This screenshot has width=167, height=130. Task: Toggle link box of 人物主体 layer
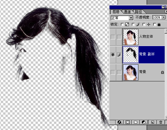pyautogui.click(x=119, y=37)
